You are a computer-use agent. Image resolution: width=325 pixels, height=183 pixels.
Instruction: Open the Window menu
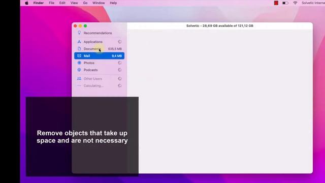point(99,3)
